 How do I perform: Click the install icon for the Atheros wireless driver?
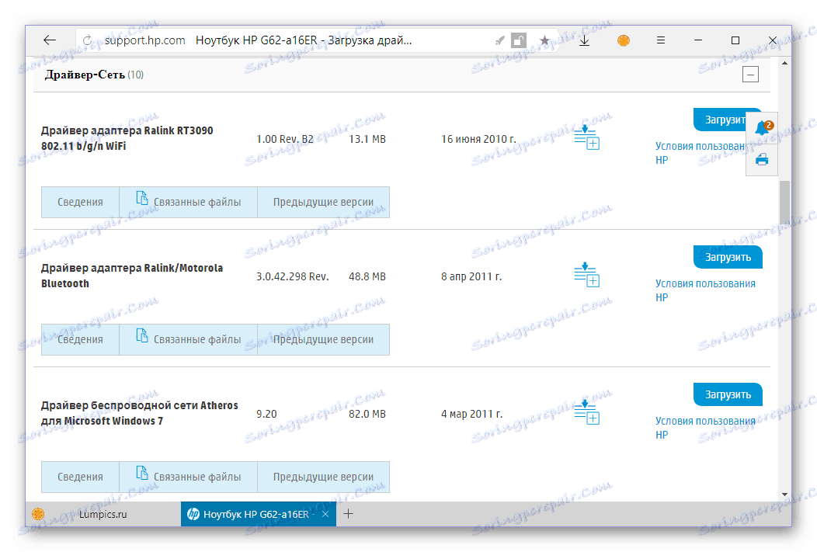(x=587, y=413)
